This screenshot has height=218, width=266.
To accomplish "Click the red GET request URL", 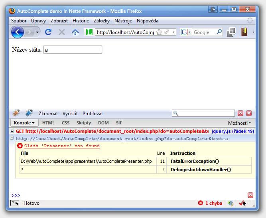I will (x=112, y=131).
